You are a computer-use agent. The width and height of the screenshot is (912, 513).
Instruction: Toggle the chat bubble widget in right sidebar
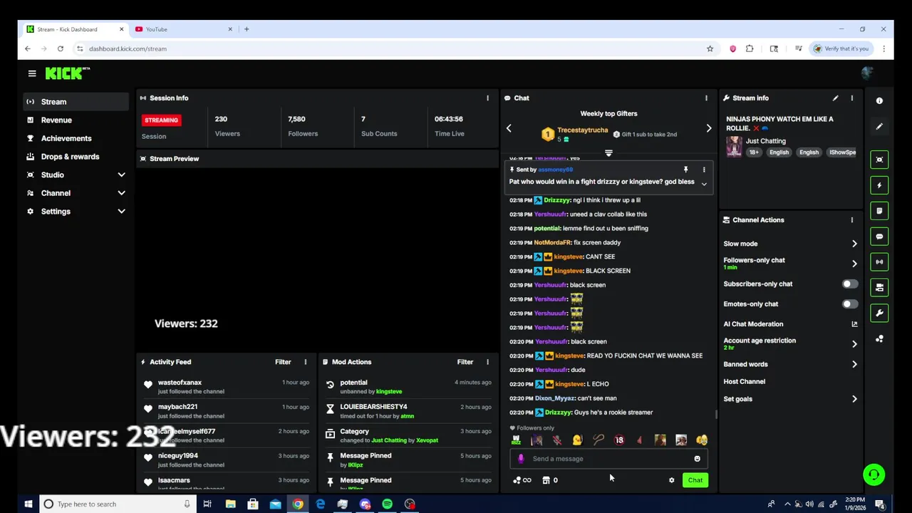tap(879, 237)
